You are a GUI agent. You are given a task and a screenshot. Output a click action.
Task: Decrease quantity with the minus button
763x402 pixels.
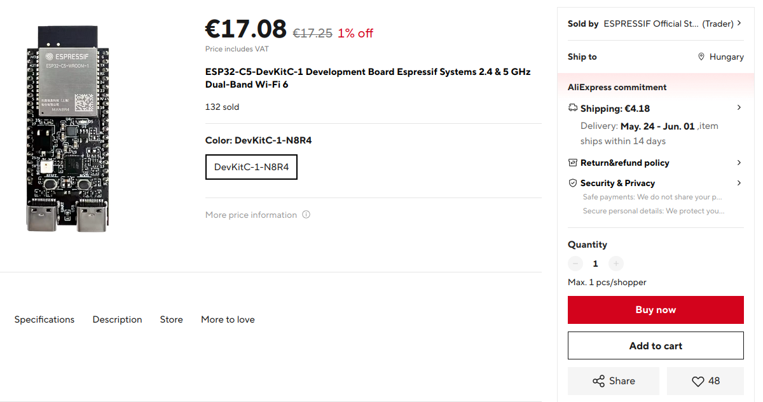[x=575, y=264]
